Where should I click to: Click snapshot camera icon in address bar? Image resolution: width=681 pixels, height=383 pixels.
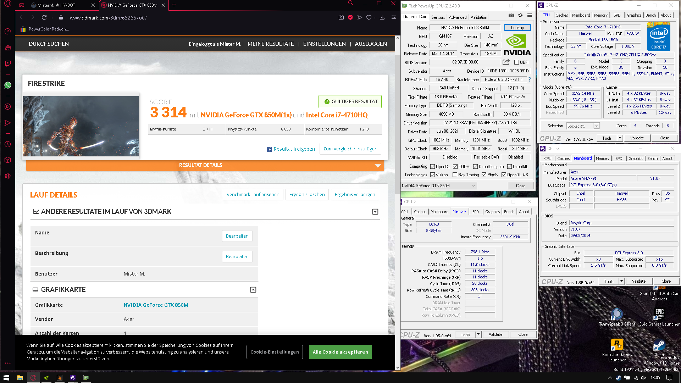(x=341, y=17)
